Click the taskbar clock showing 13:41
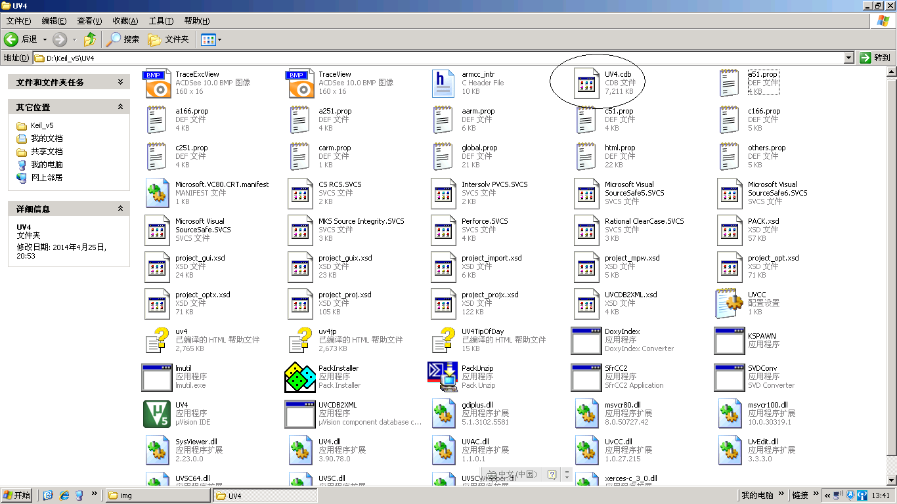The image size is (897, 504). click(881, 495)
